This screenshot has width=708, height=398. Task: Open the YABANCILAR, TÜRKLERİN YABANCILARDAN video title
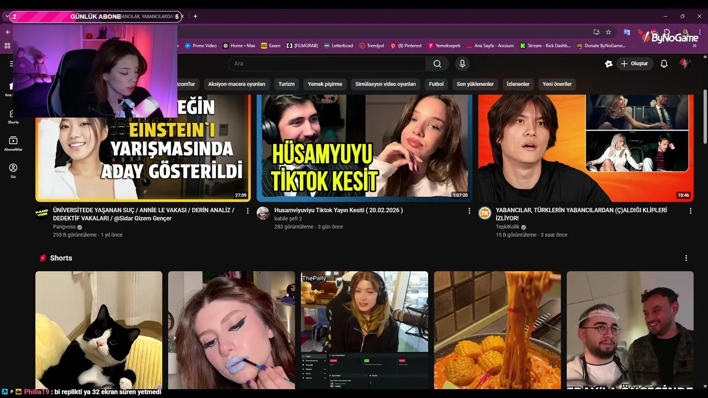581,214
